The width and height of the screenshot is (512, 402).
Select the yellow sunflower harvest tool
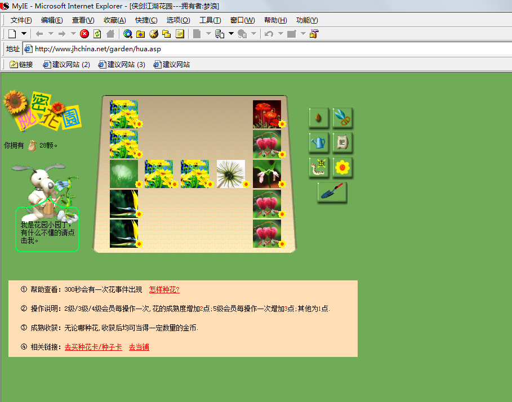(x=342, y=168)
